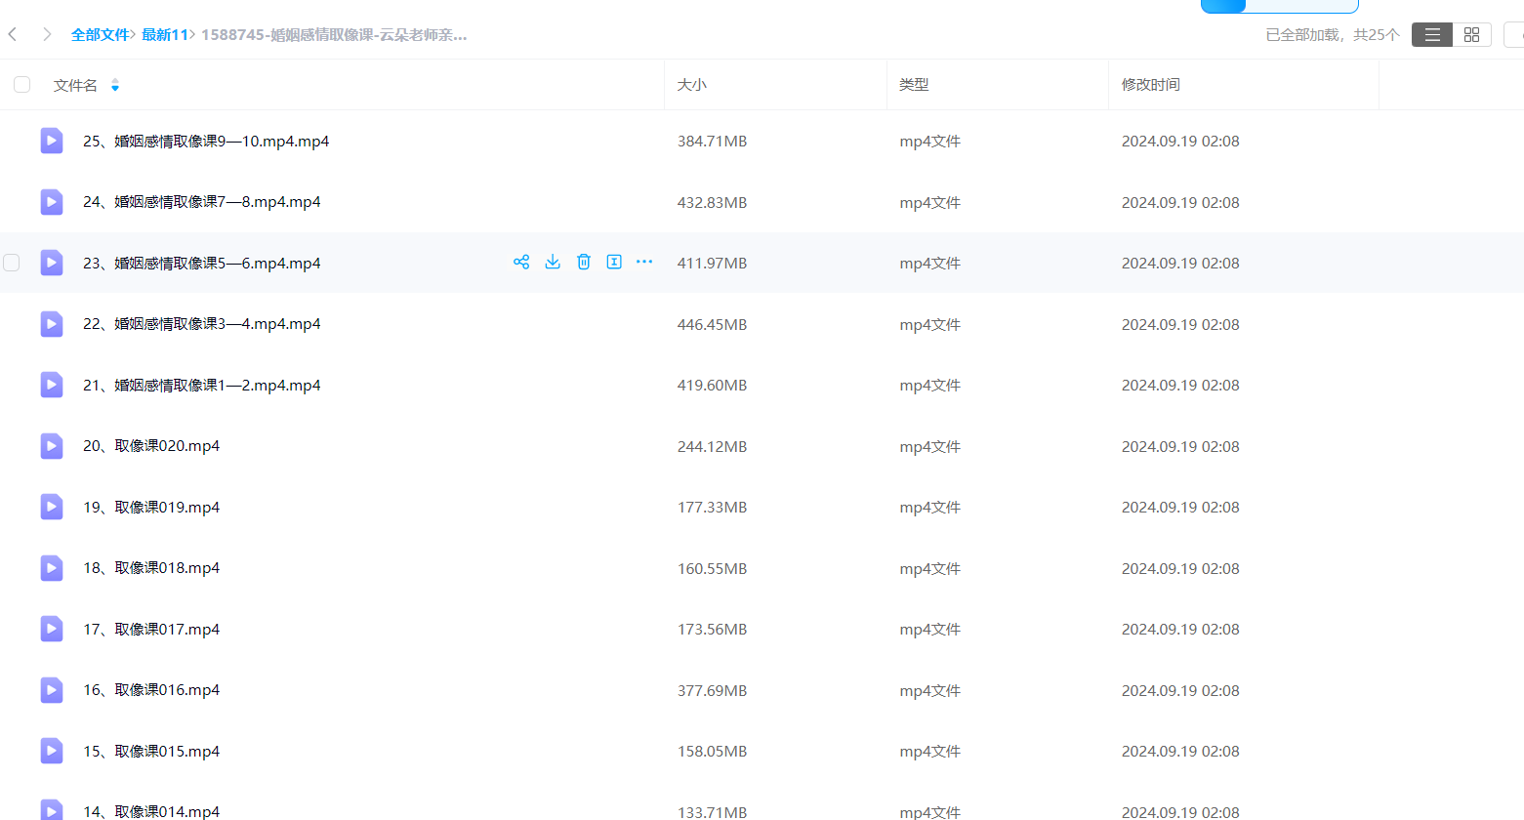The width and height of the screenshot is (1524, 820).
Task: Click date in the 160.55MB row
Action: pos(1180,569)
